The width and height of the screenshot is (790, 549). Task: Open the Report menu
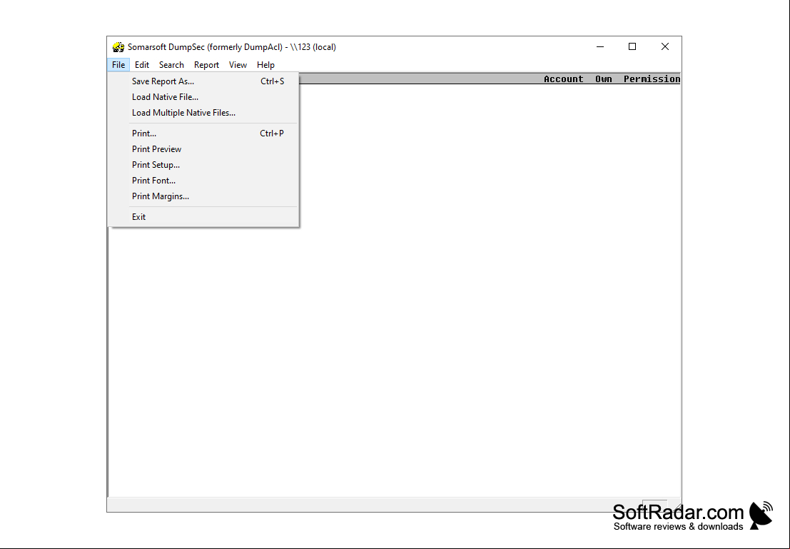206,64
